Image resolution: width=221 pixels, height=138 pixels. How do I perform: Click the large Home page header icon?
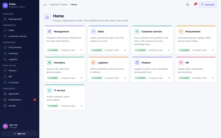tap(47, 17)
